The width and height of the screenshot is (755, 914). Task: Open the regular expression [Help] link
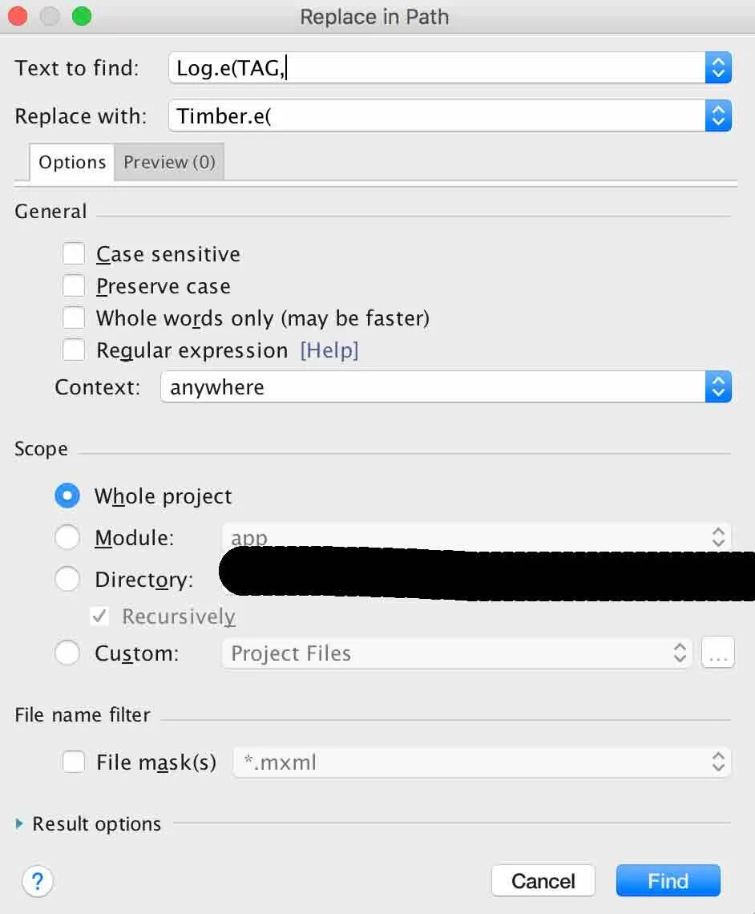[x=329, y=350]
